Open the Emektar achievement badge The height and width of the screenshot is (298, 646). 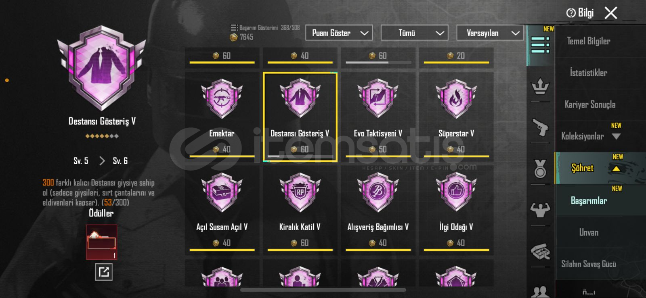[x=222, y=99]
